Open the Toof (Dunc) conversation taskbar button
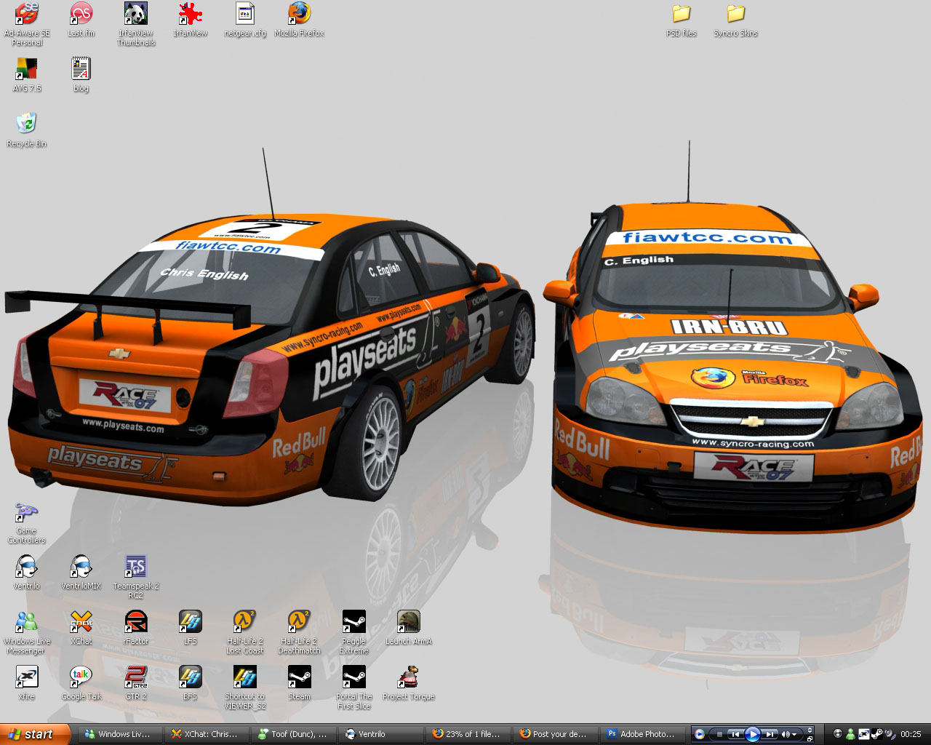Screen dimensions: 931x745 coord(293,734)
